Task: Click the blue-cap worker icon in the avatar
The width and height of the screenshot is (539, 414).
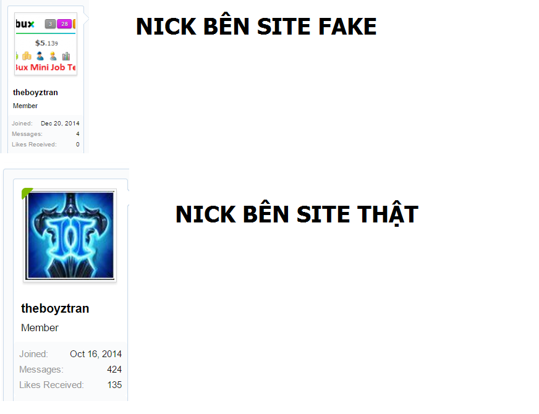Action: pyautogui.click(x=40, y=56)
